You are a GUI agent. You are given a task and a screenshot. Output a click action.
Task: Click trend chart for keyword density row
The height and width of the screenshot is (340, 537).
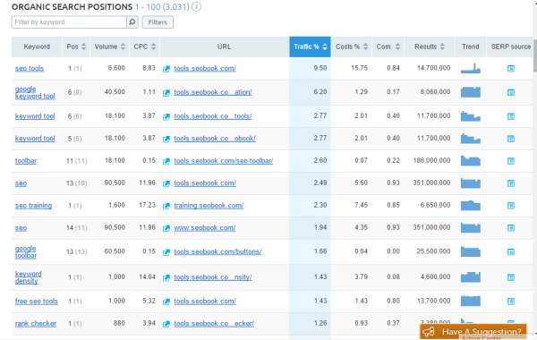click(471, 276)
